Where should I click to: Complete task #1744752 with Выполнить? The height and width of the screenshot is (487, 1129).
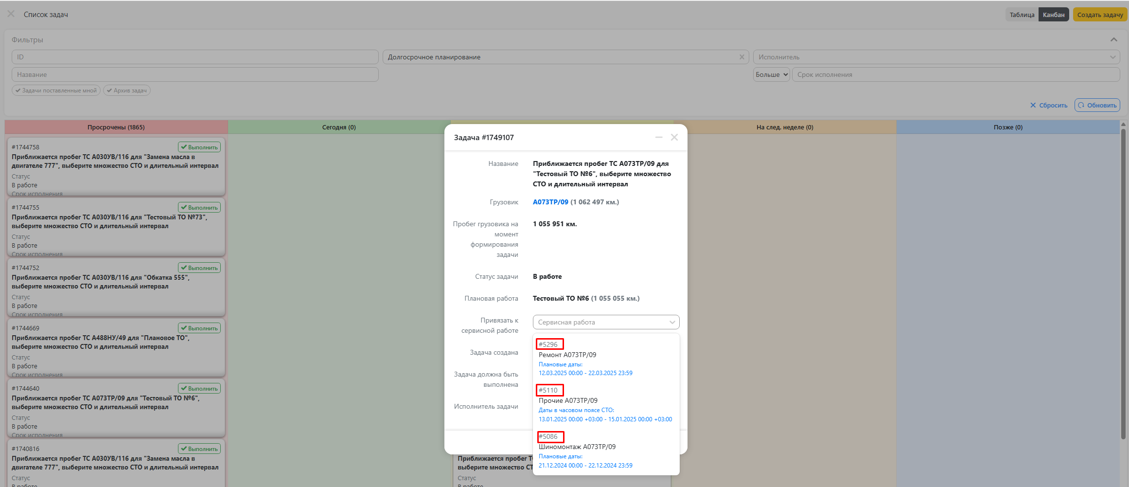click(199, 268)
